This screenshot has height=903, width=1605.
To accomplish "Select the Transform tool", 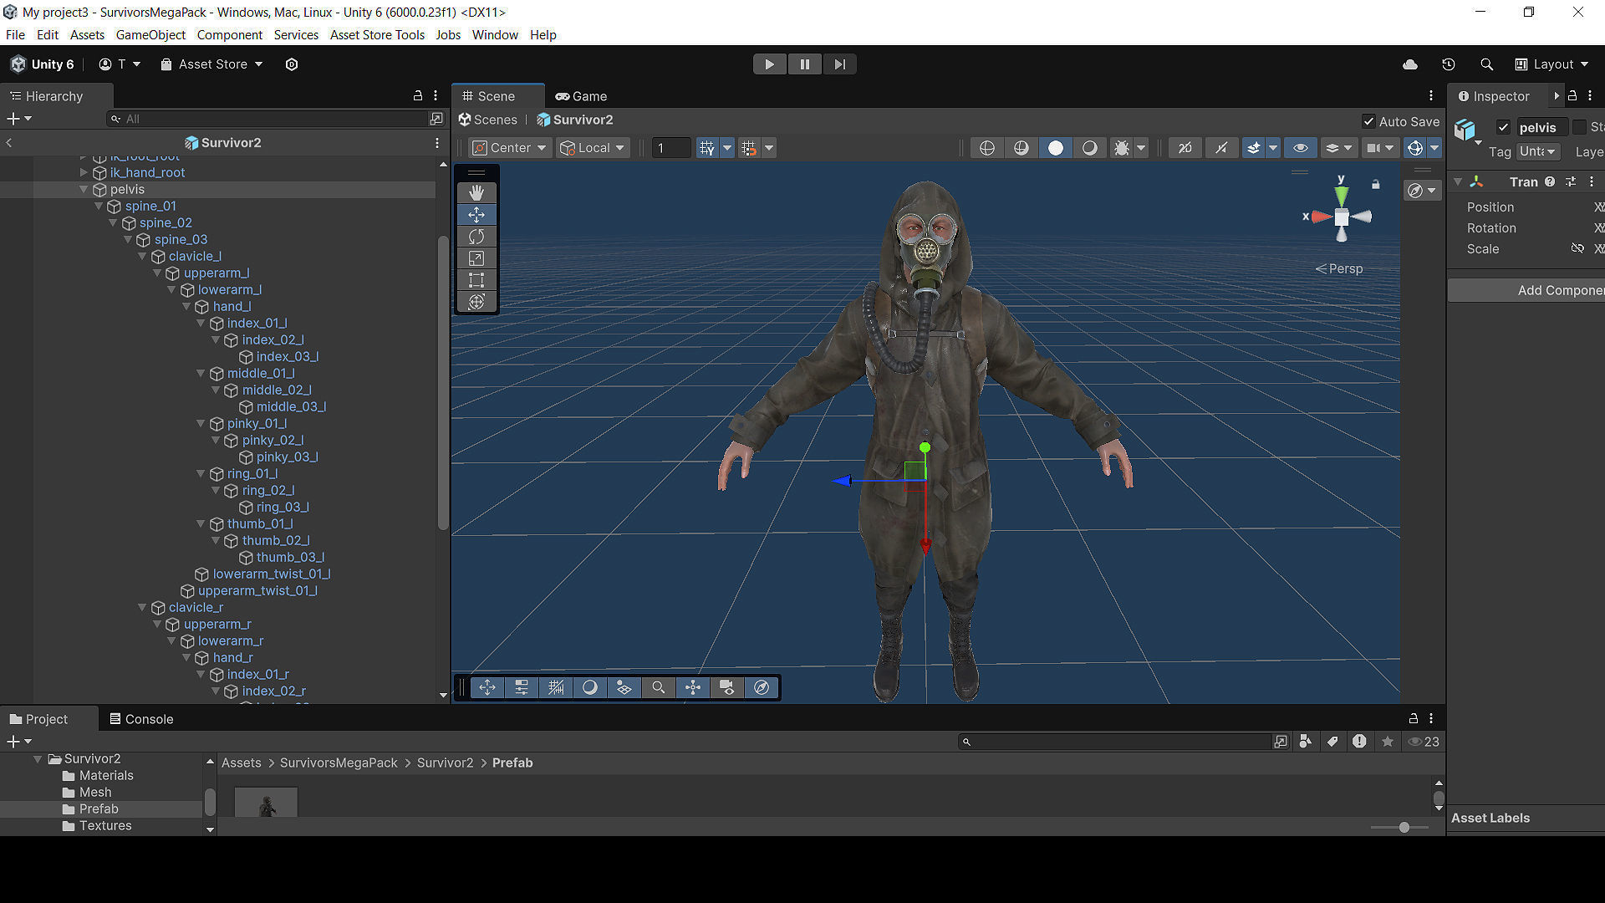I will [x=476, y=301].
